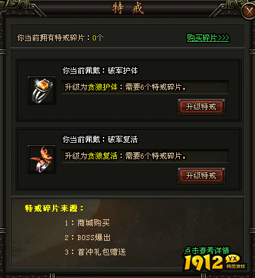The image size is (255, 278).
Task: Click the 你当前拥有特戒碎片 count text
Action: click(60, 38)
